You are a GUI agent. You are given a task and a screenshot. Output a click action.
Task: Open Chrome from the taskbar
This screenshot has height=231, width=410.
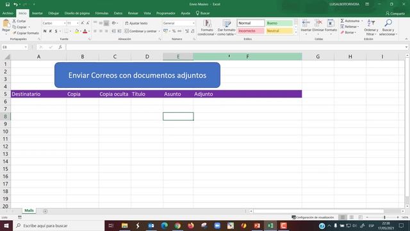177,225
